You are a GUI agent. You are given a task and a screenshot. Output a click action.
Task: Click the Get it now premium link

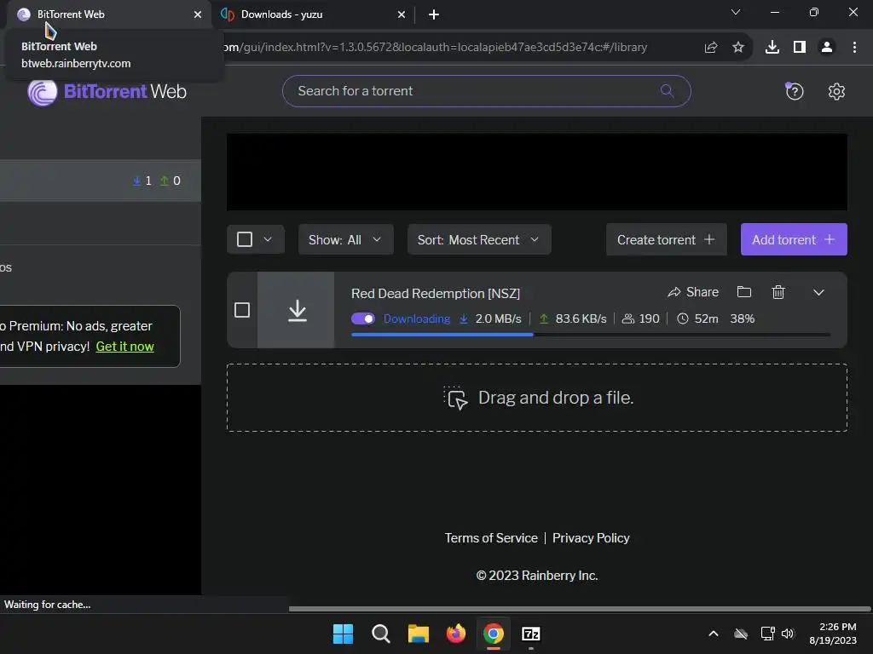click(x=124, y=347)
